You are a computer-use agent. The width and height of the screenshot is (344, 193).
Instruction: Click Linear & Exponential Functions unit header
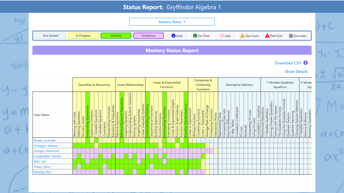(x=167, y=85)
